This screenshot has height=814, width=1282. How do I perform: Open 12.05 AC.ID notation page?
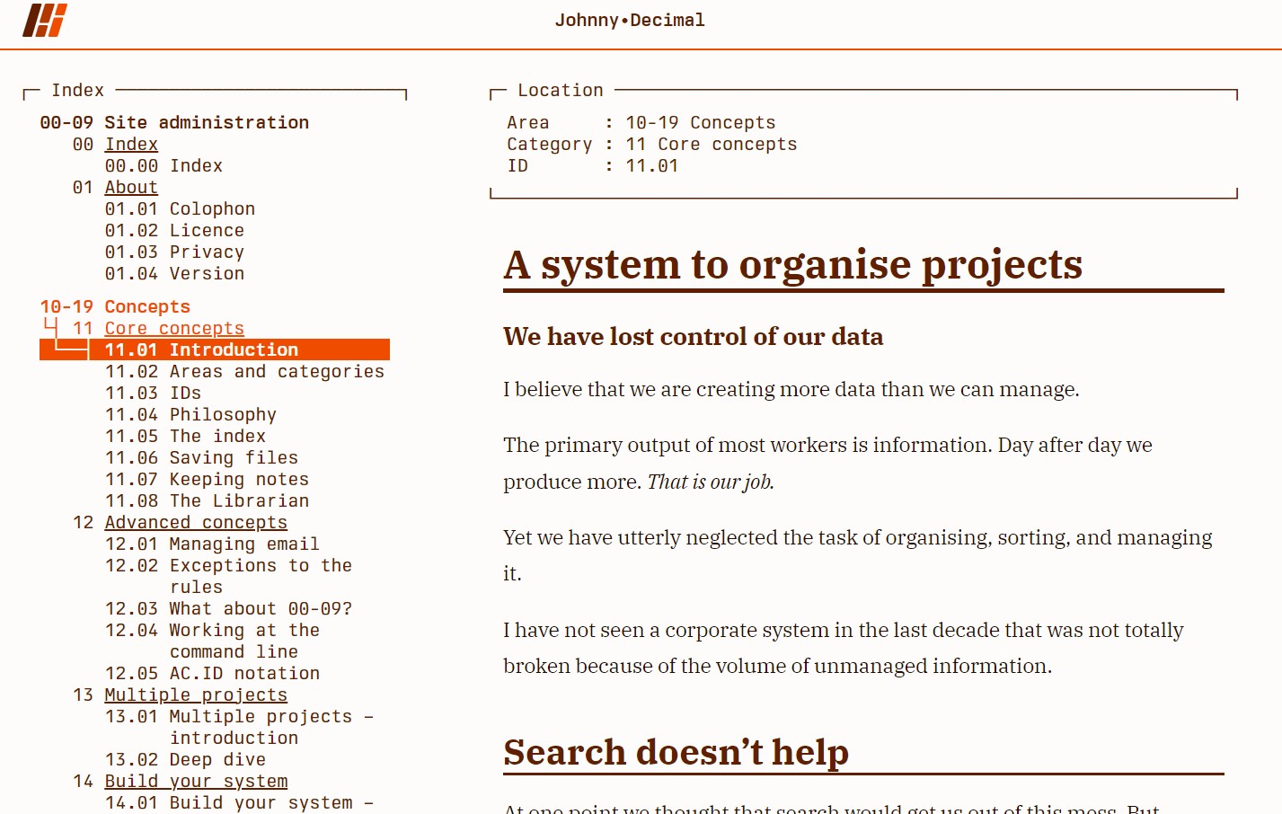point(212,674)
